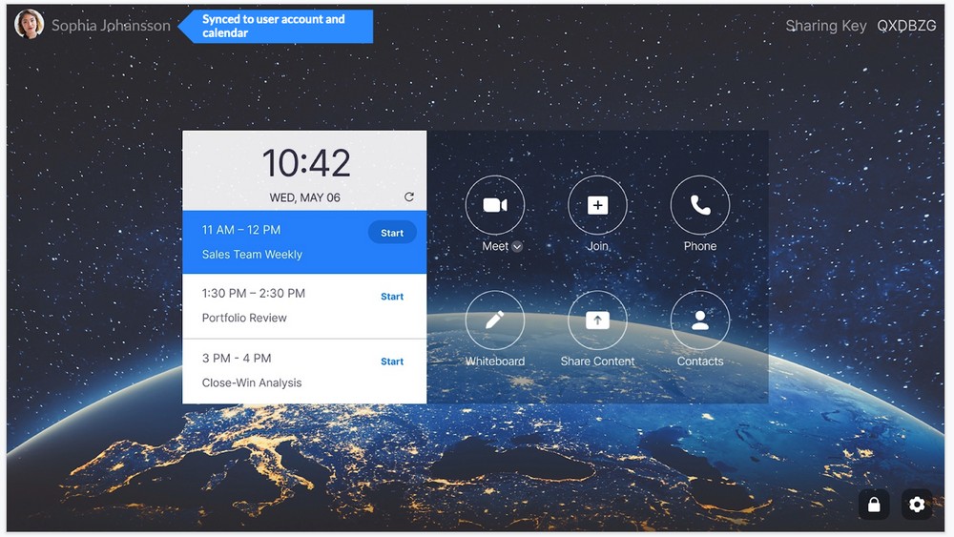Start the Sales Team Weekly meeting
The image size is (954, 537).
[392, 233]
